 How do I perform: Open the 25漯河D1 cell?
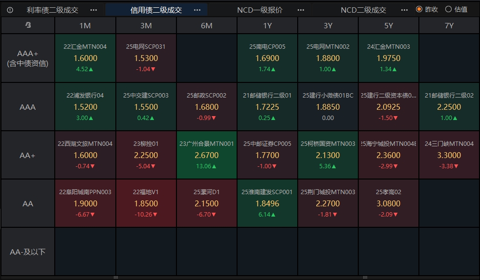207,203
